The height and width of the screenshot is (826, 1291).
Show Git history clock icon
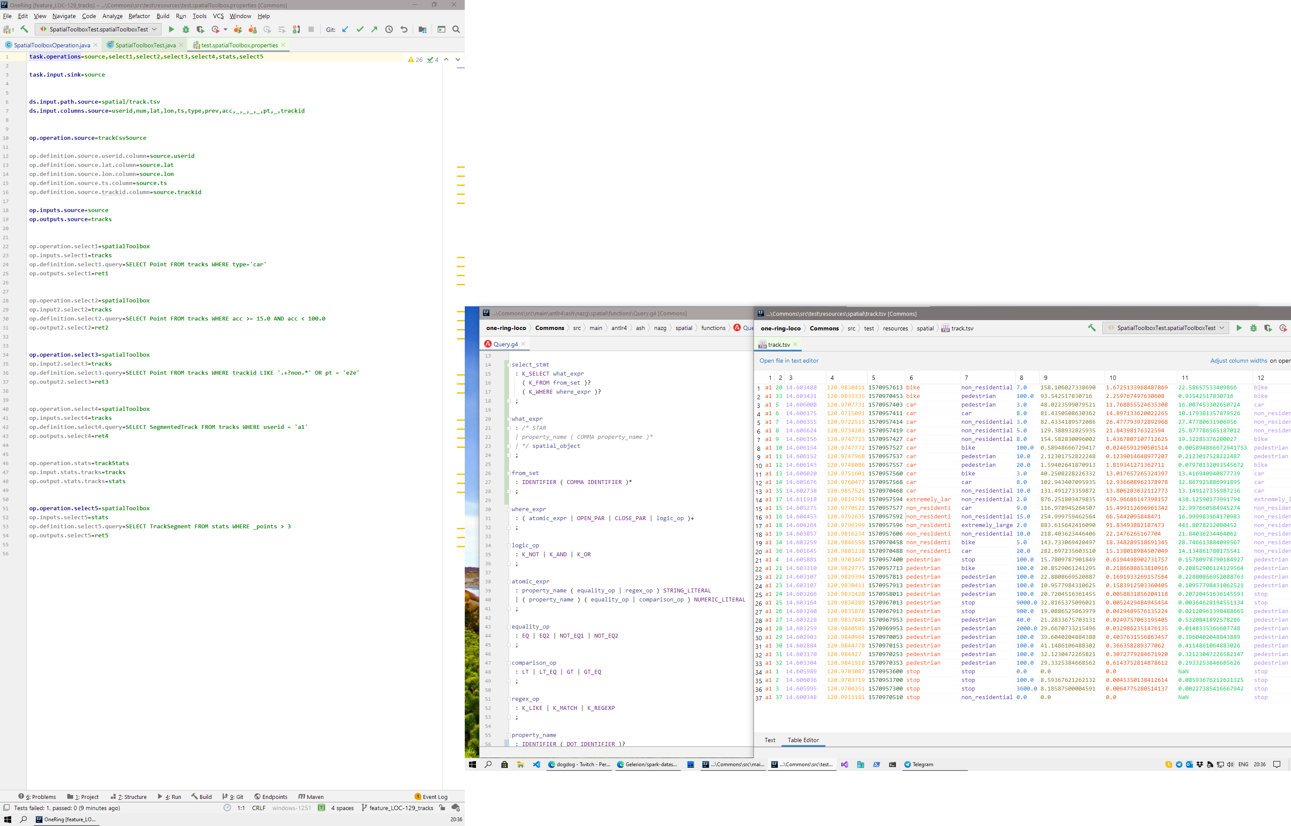pos(389,30)
